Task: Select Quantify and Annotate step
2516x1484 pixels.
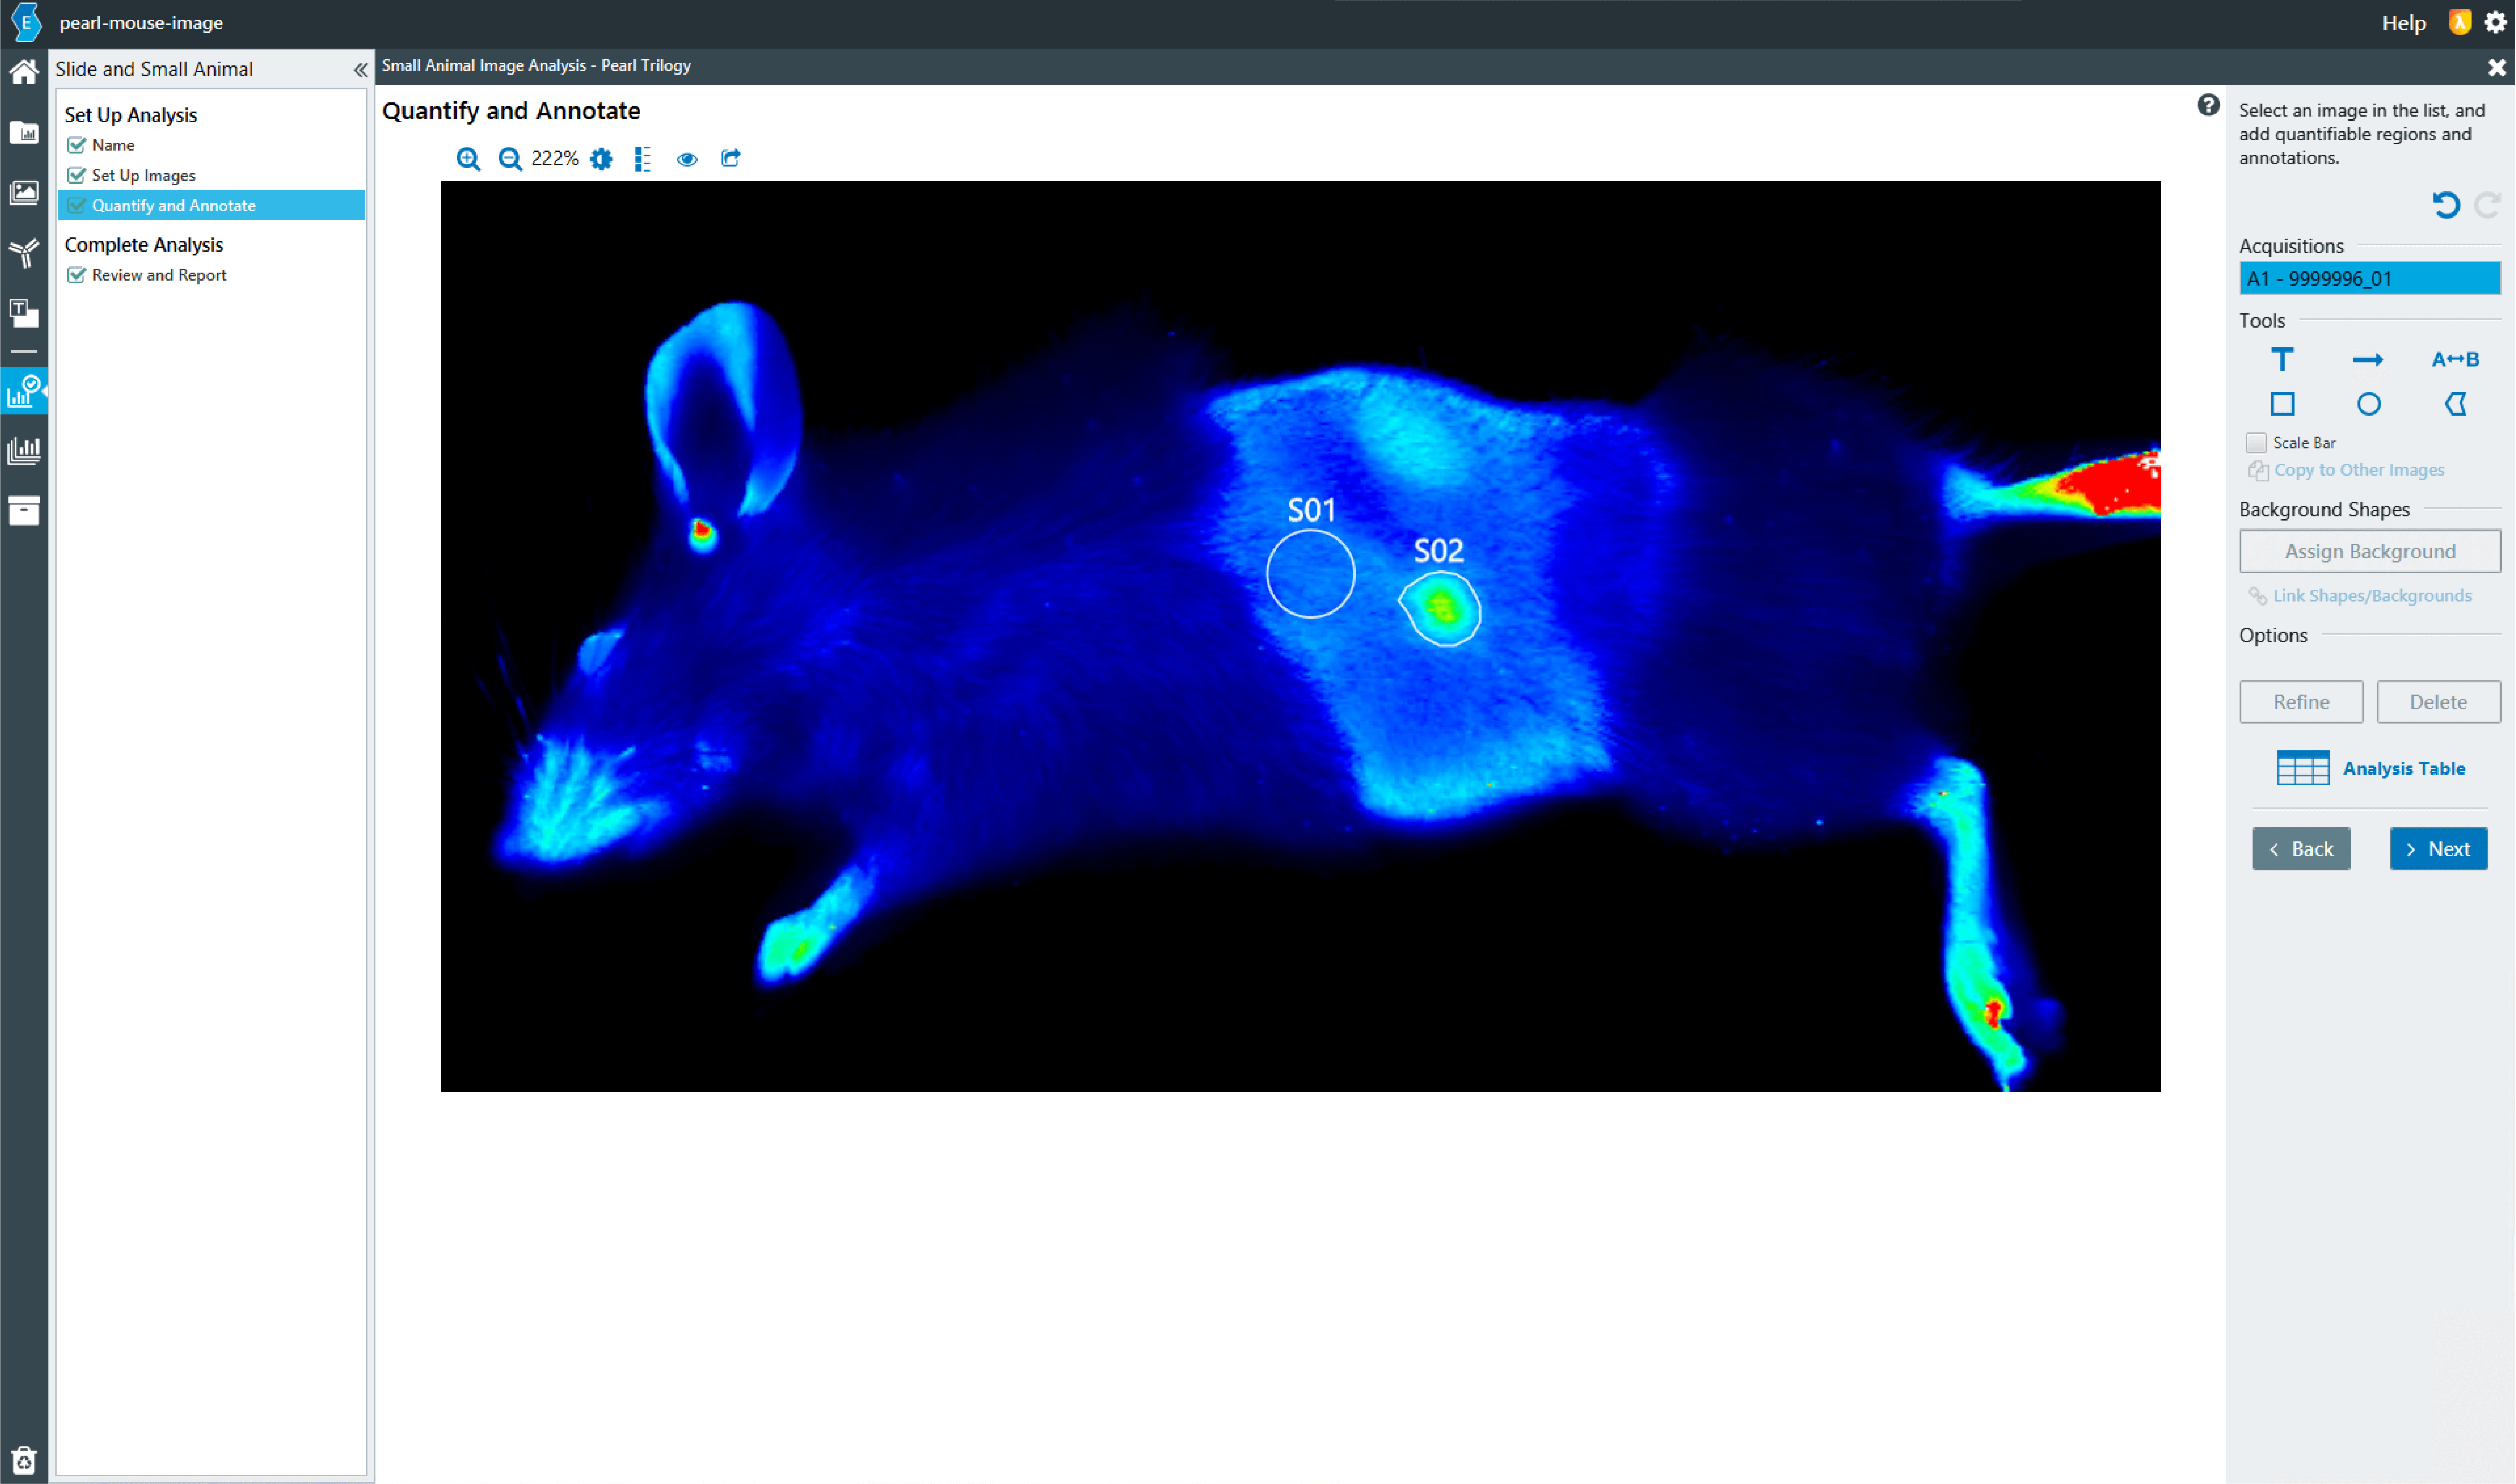Action: click(211, 205)
